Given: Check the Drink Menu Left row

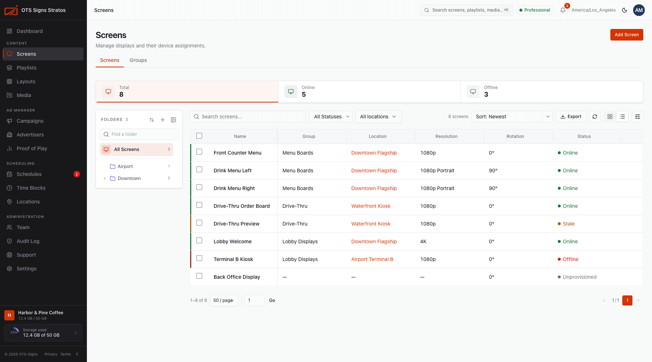Looking at the screenshot, I should tap(199, 169).
